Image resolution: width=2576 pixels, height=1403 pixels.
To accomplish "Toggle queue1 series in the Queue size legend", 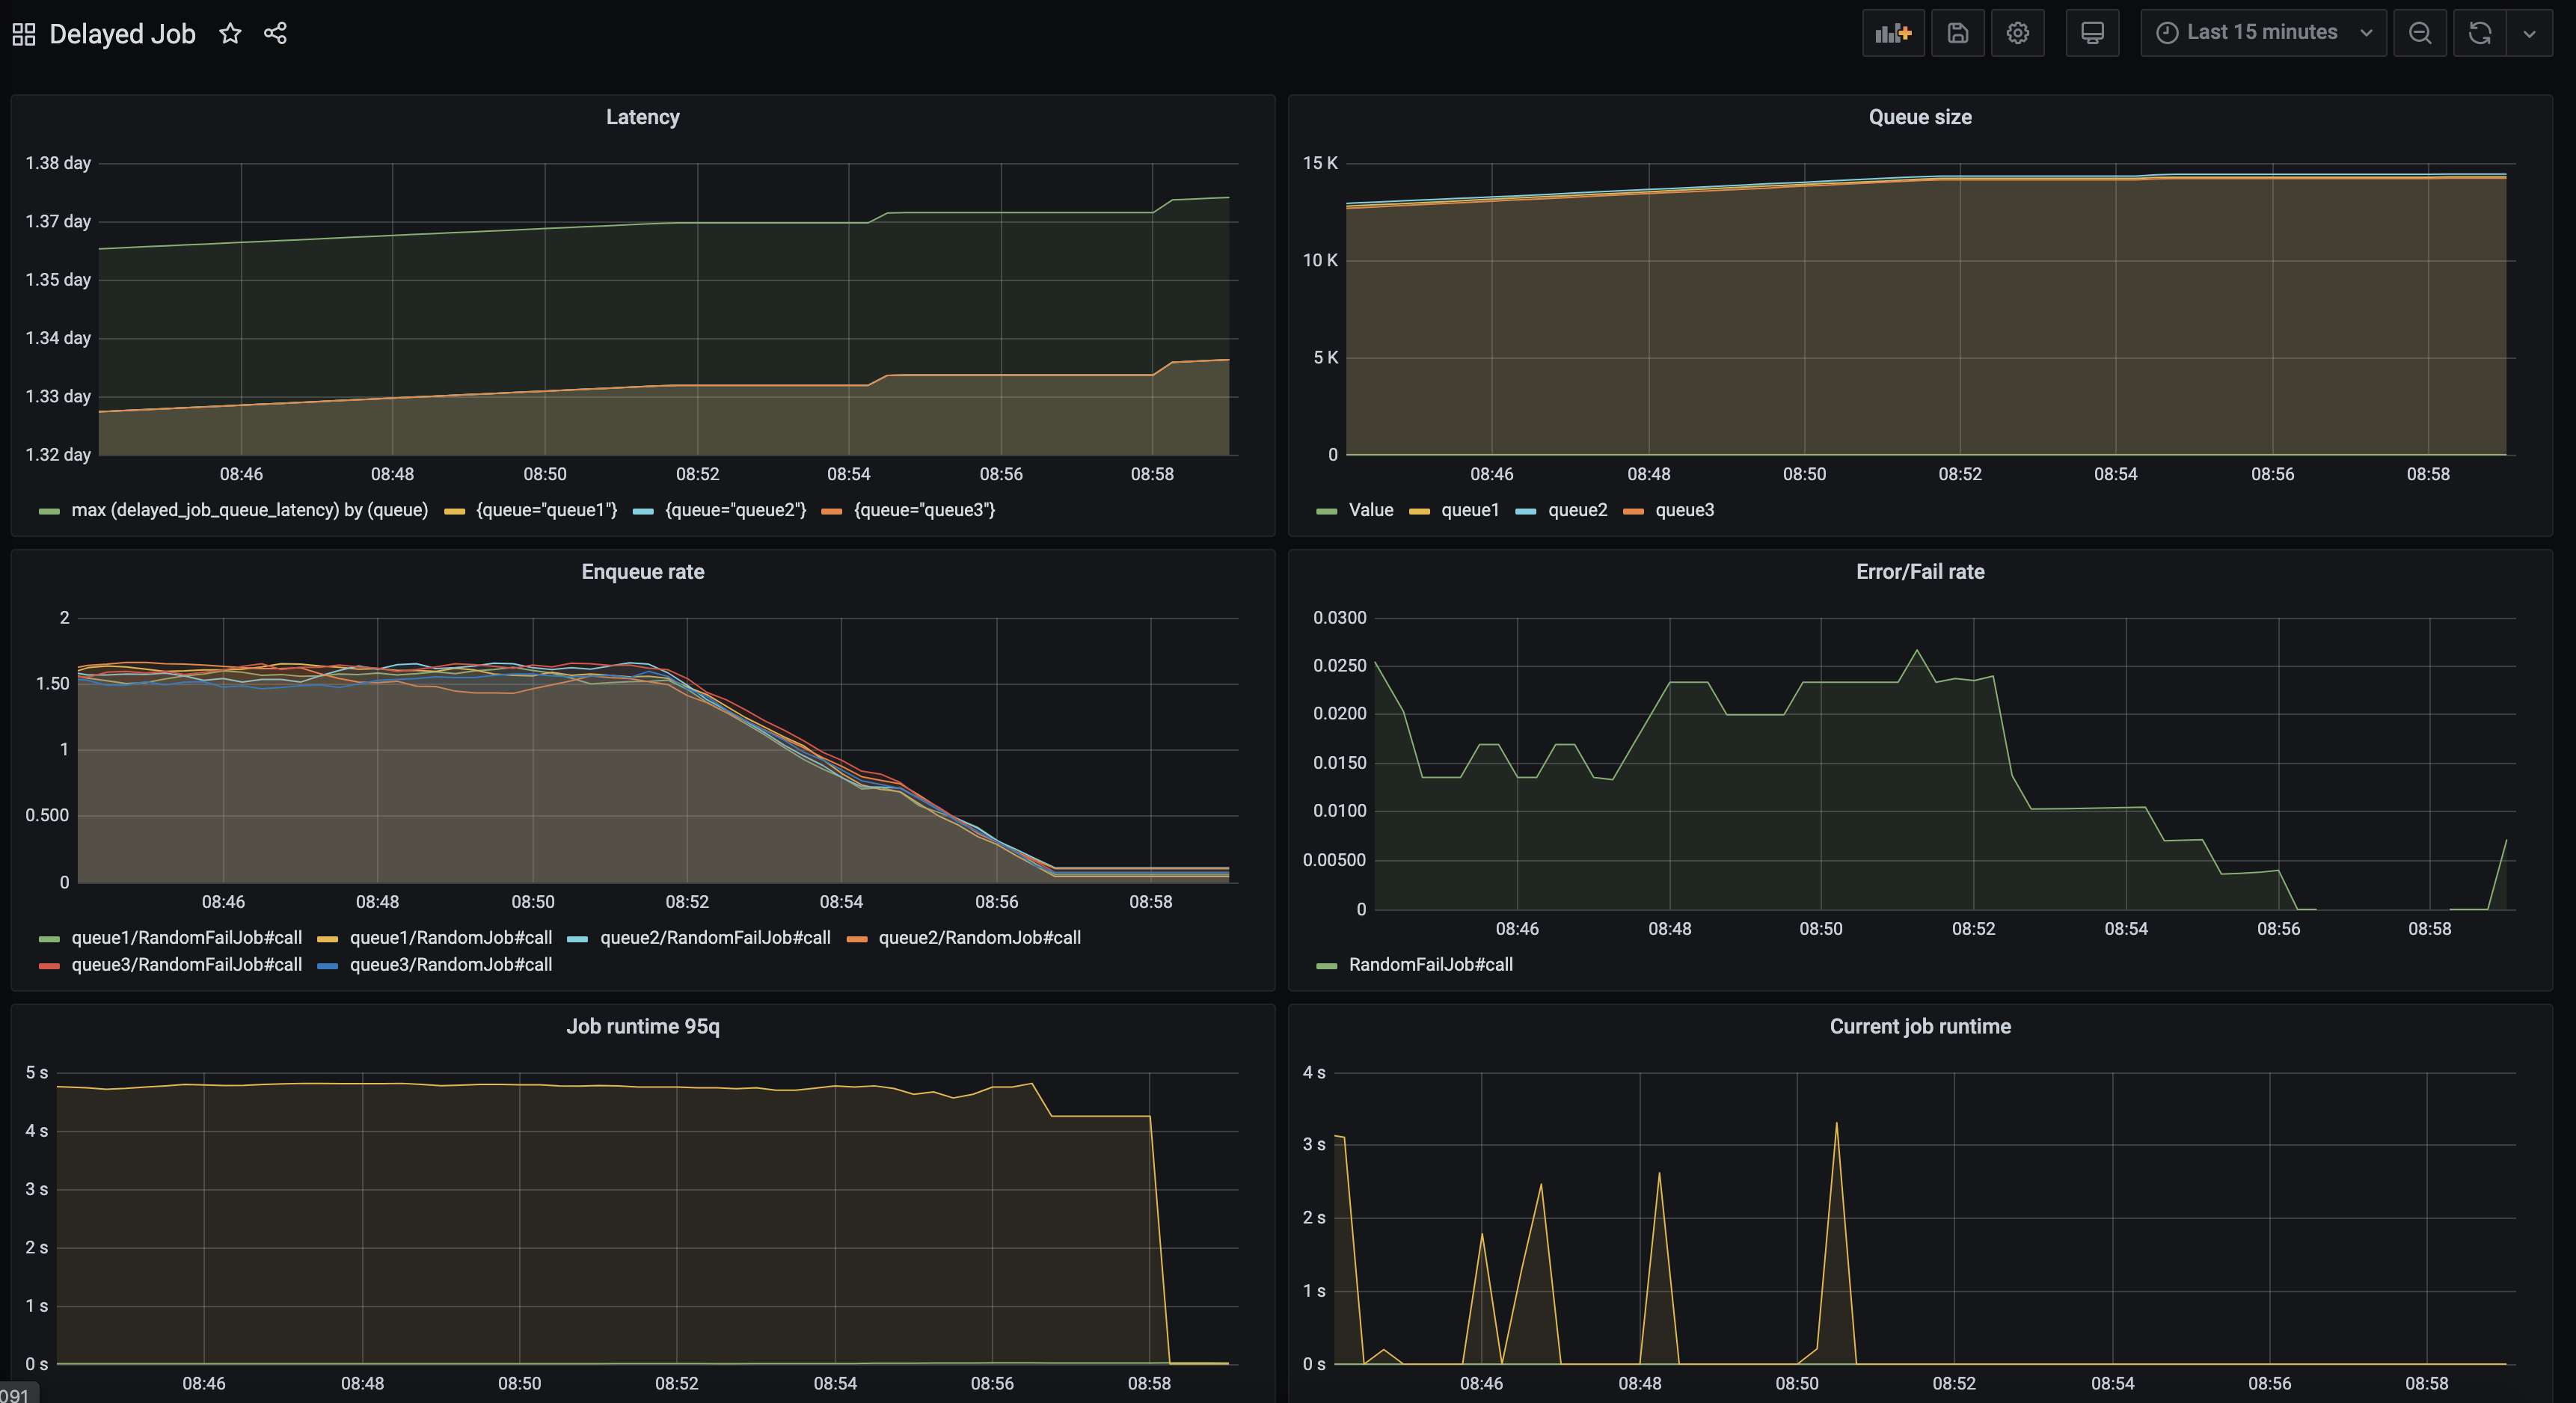I will coord(1469,510).
